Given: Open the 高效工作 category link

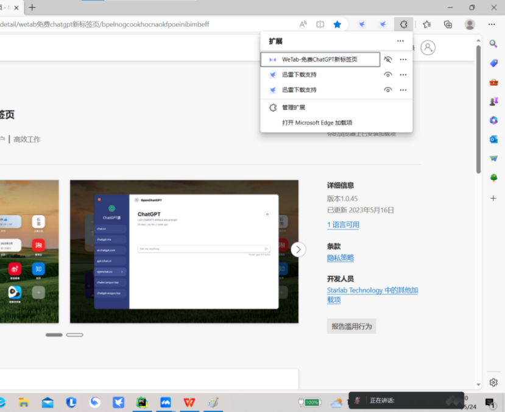Looking at the screenshot, I should click(27, 139).
